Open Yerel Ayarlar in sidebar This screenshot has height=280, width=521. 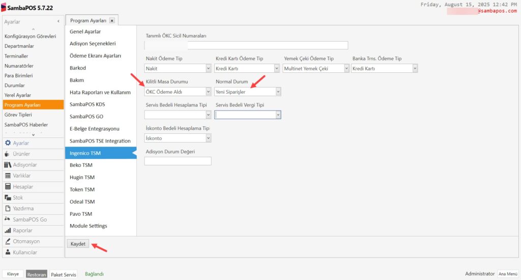[33, 95]
